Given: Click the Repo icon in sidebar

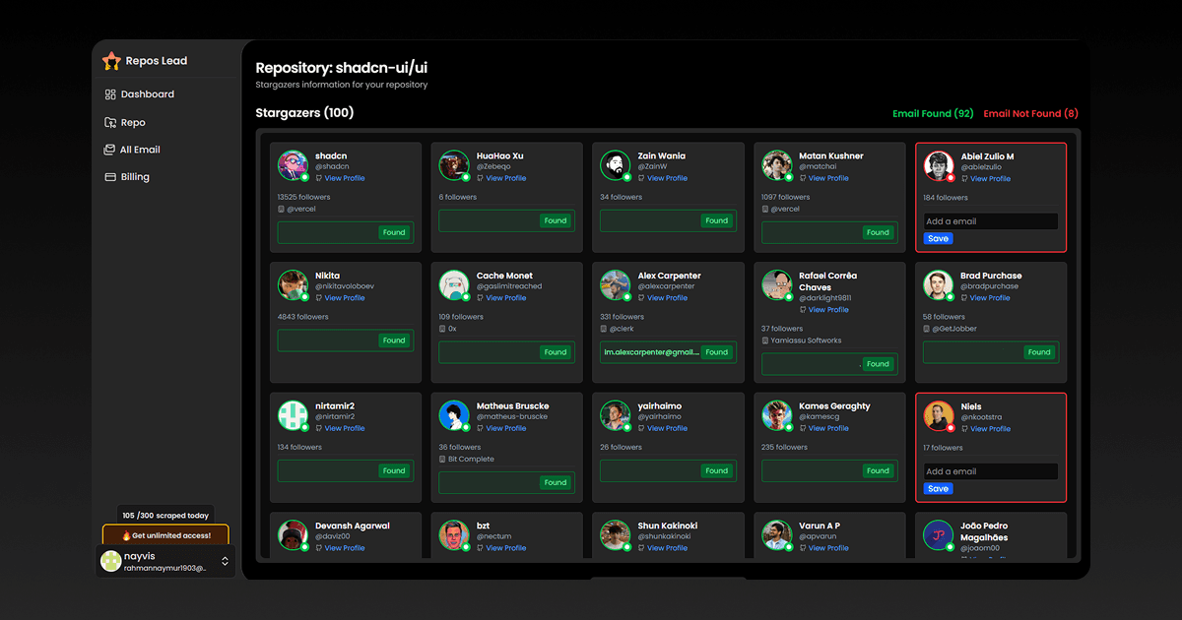Looking at the screenshot, I should [110, 123].
